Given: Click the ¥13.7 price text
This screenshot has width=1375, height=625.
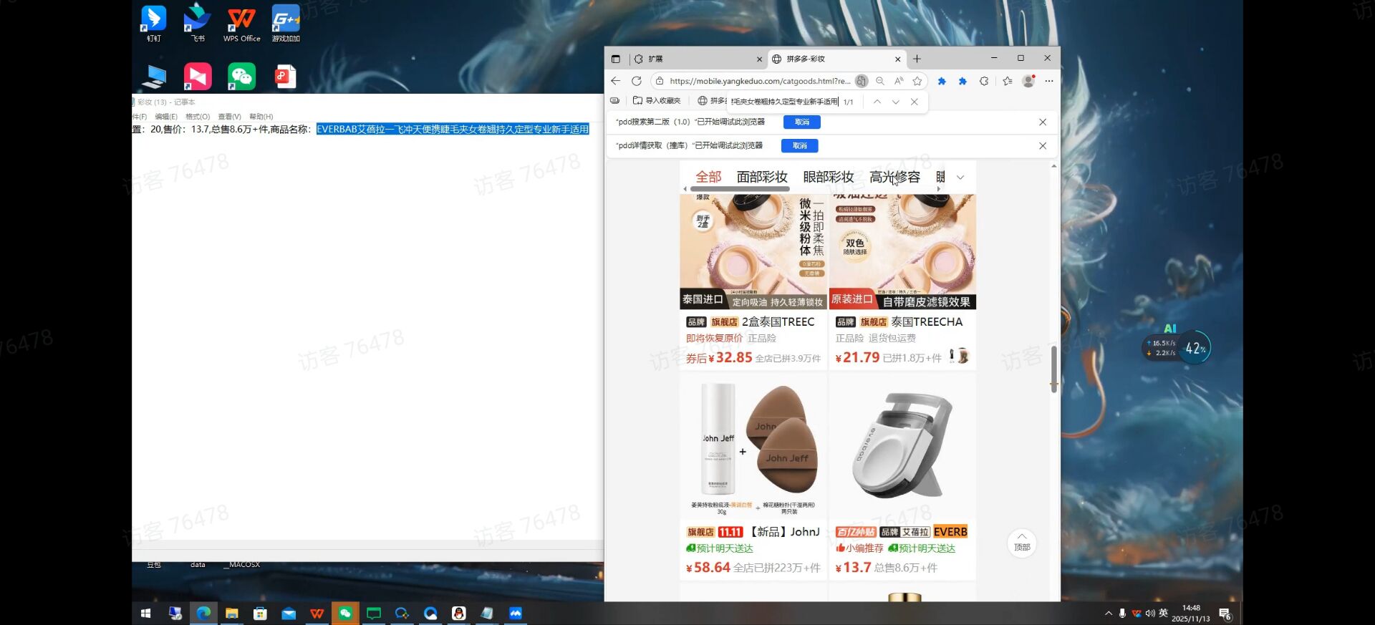Looking at the screenshot, I should coord(853,567).
